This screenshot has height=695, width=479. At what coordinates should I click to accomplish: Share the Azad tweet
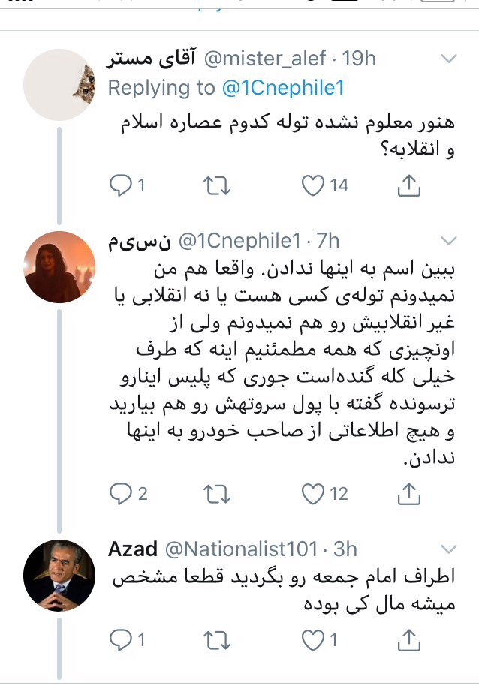click(x=408, y=639)
